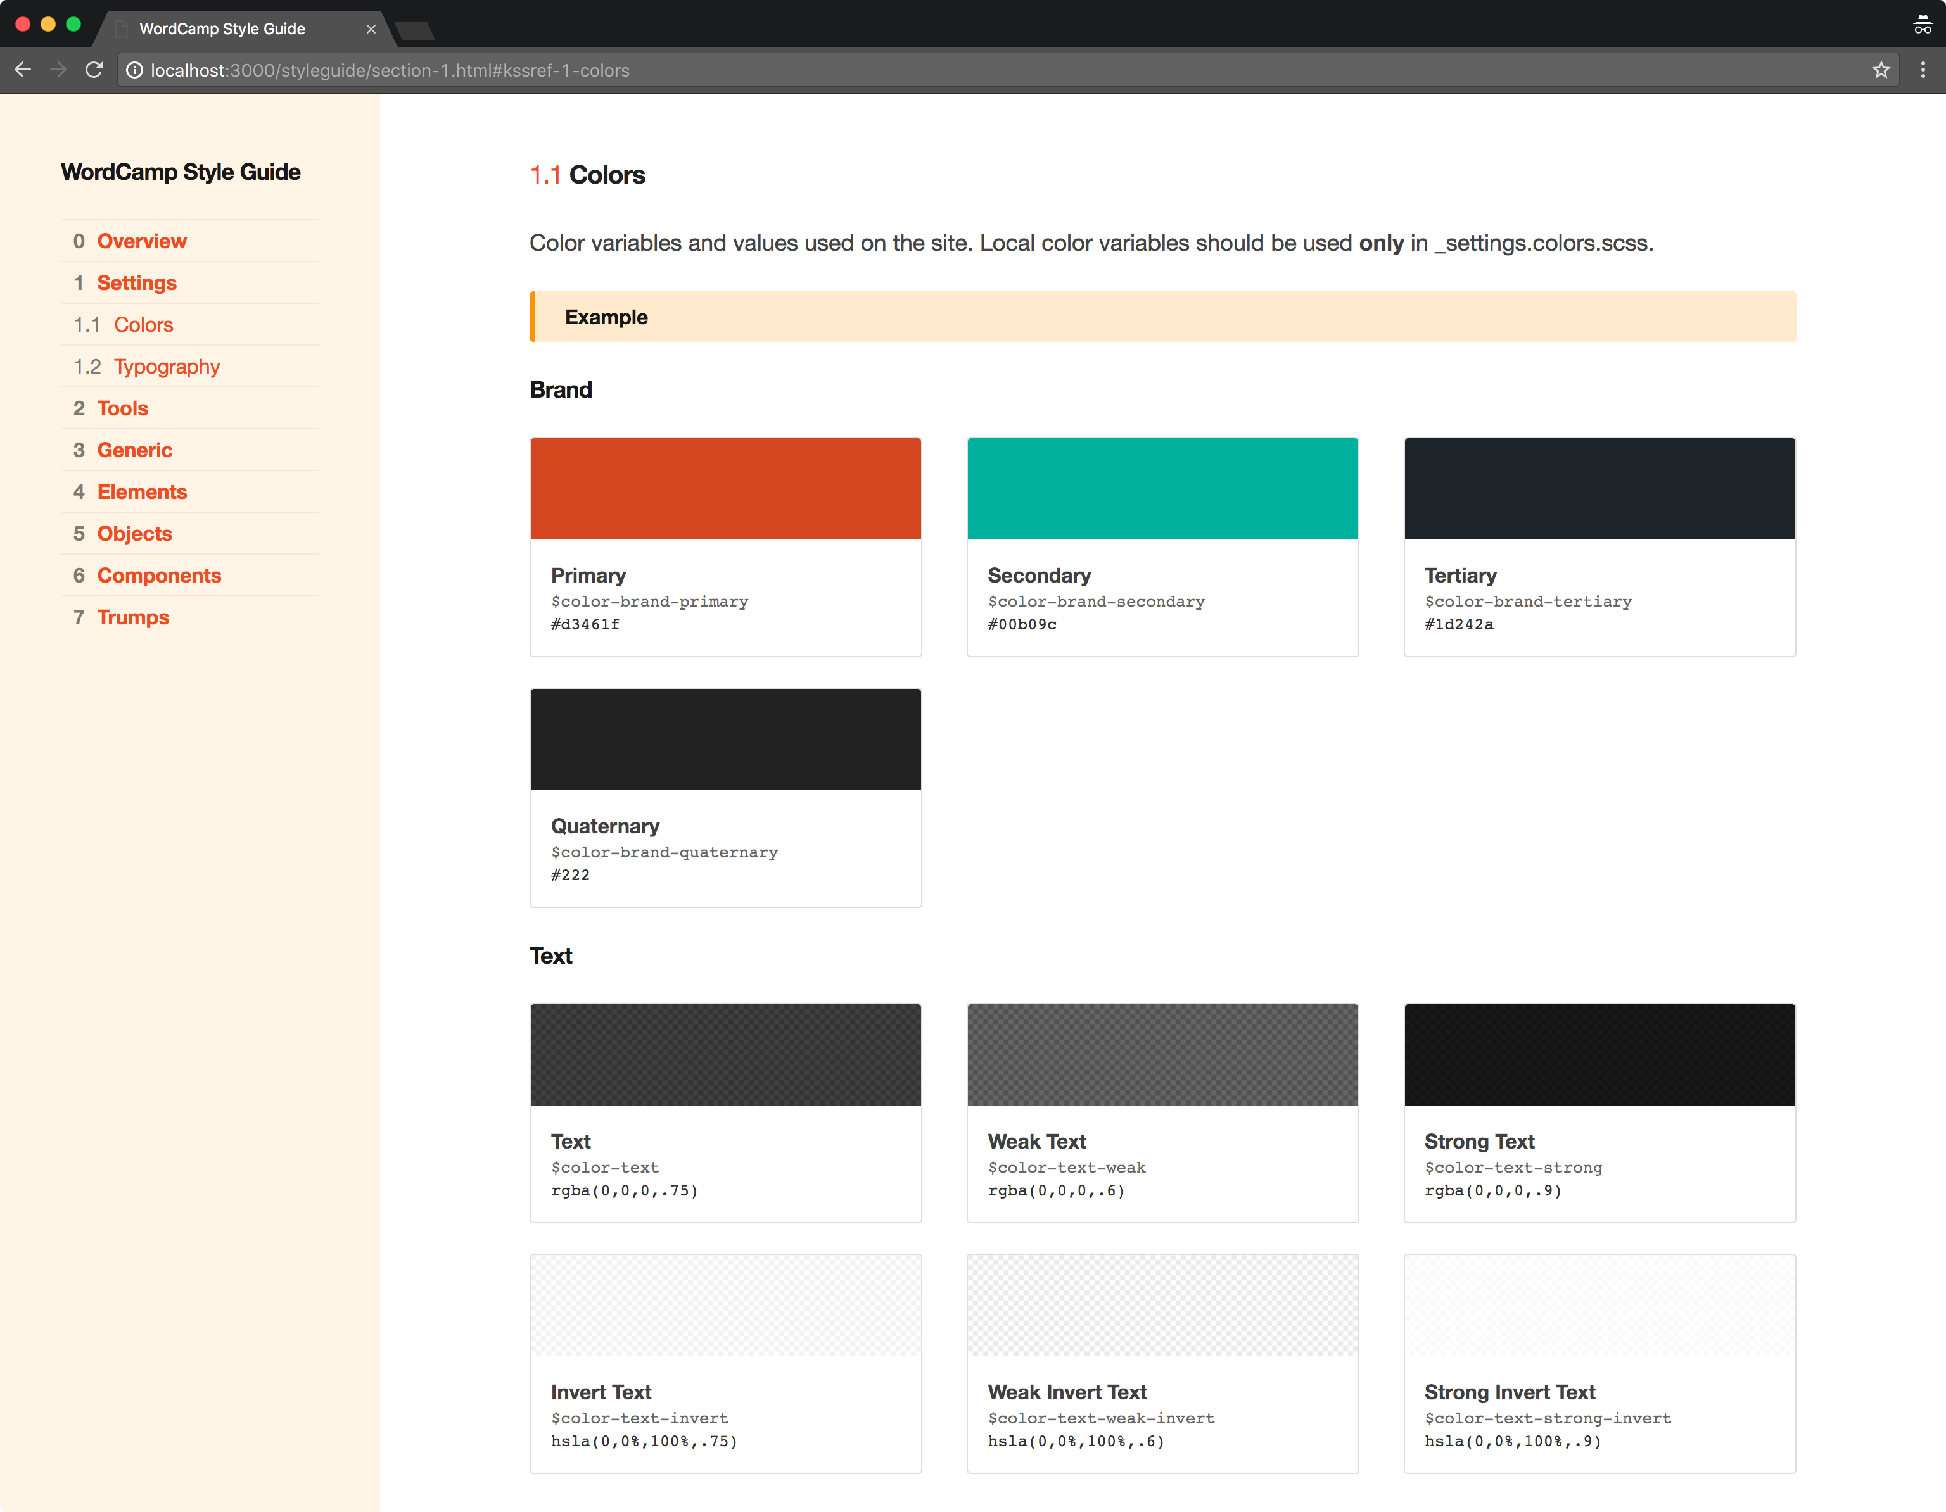Select the Weak Text gray swatch
Screen dimensions: 1946x1512
tap(1162, 1054)
